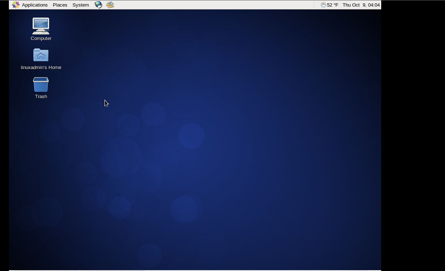Expand the System menu

(80, 5)
